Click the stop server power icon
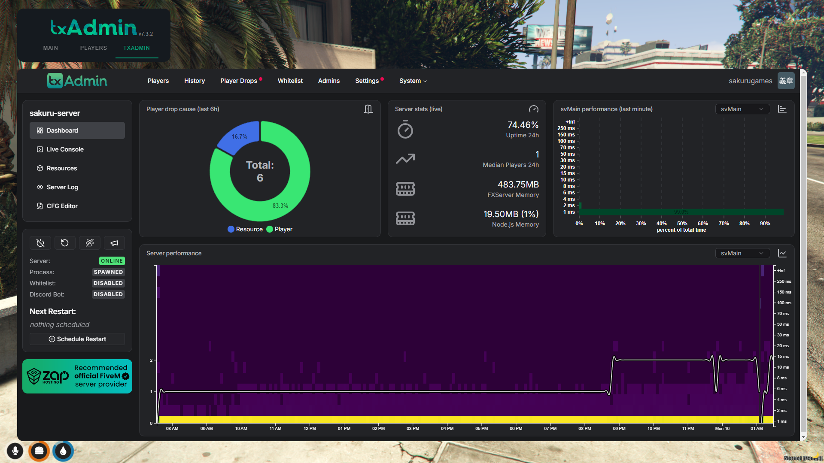The height and width of the screenshot is (463, 824). pos(40,243)
